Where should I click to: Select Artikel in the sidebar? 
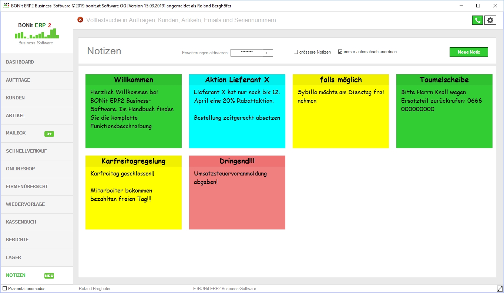[x=37, y=116]
